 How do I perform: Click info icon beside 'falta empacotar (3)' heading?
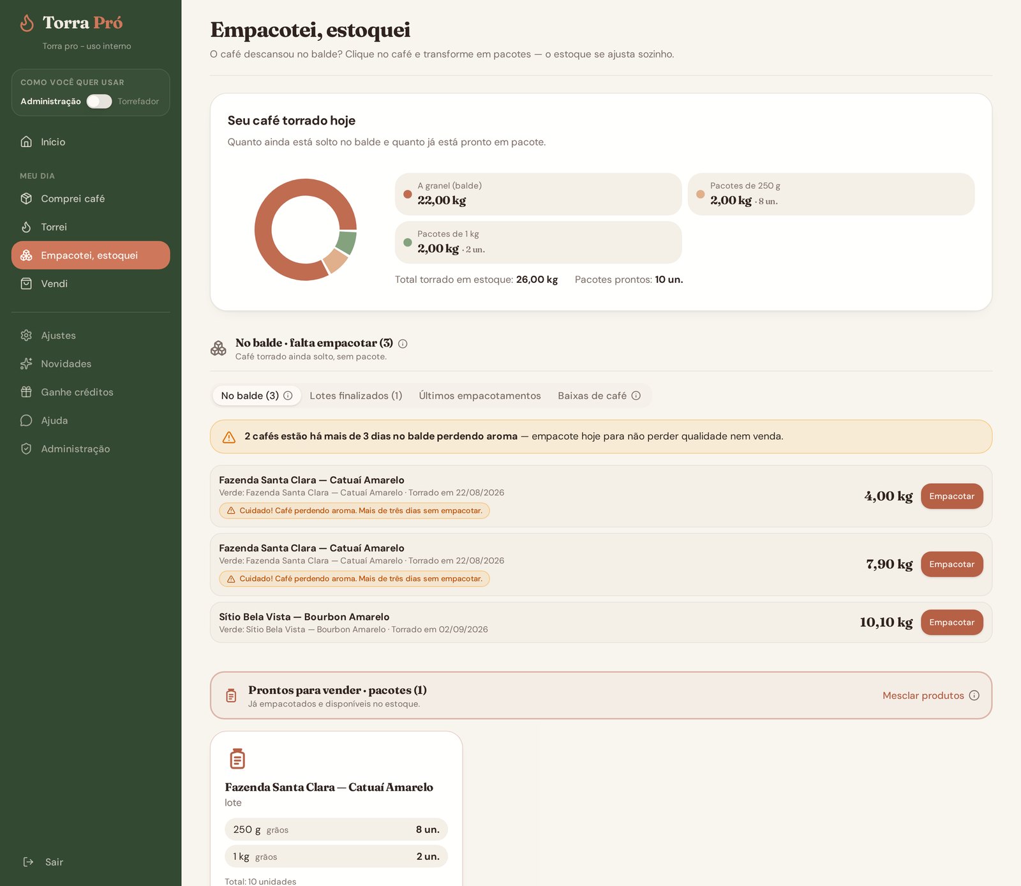403,343
